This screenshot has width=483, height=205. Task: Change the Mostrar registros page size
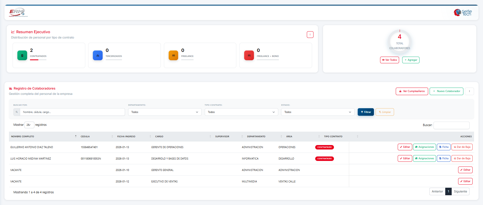click(x=29, y=125)
